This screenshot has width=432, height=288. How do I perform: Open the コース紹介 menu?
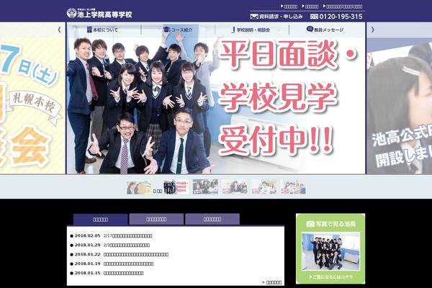(178, 30)
